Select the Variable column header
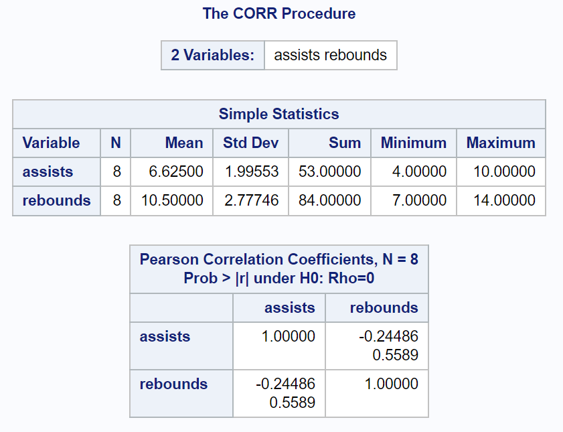The width and height of the screenshot is (563, 432). (x=56, y=143)
